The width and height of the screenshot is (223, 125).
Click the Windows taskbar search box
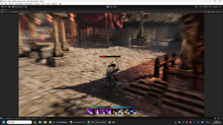(20, 122)
